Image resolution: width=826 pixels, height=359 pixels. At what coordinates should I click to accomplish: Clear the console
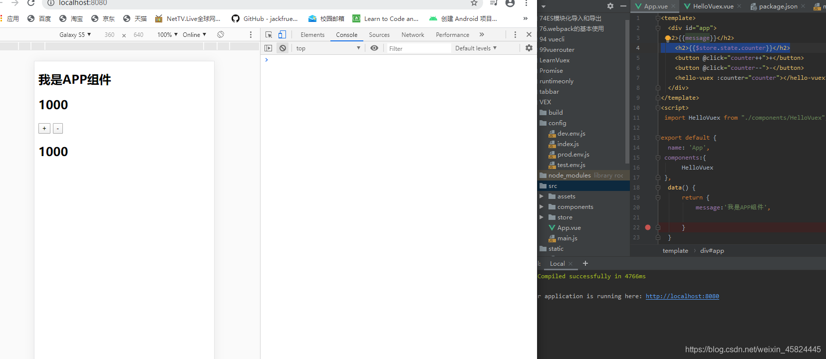tap(283, 48)
